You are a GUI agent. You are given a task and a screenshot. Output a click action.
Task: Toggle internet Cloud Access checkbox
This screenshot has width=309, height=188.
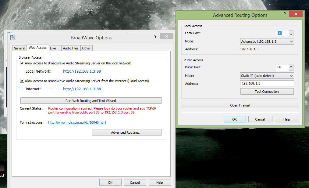[x=22, y=81]
